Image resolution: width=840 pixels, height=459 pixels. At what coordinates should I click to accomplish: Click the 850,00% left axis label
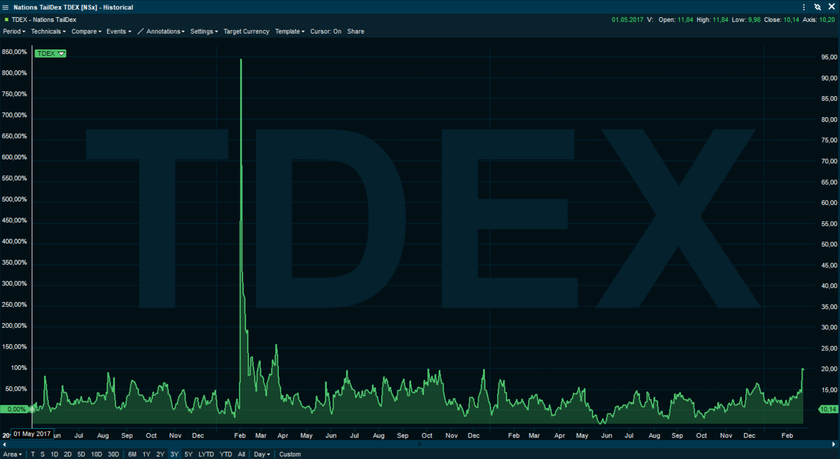click(14, 52)
